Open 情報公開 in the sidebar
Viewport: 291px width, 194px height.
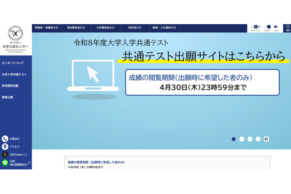click(x=7, y=97)
